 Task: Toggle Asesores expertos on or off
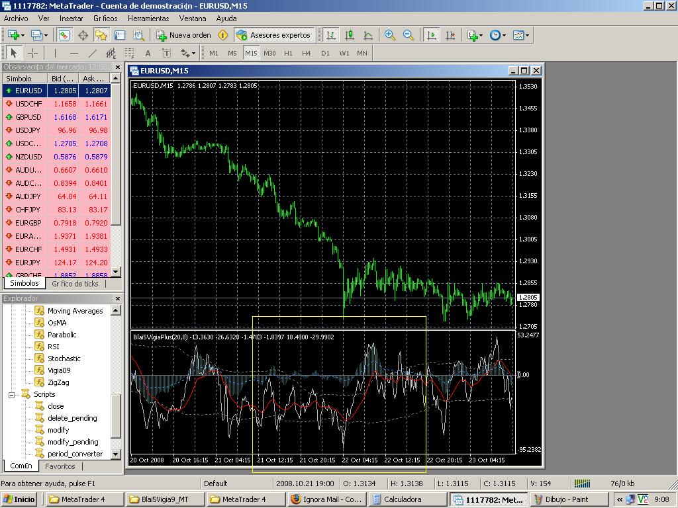(x=273, y=35)
